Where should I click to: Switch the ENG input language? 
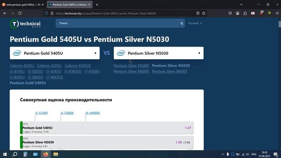pyautogui.click(x=254, y=154)
